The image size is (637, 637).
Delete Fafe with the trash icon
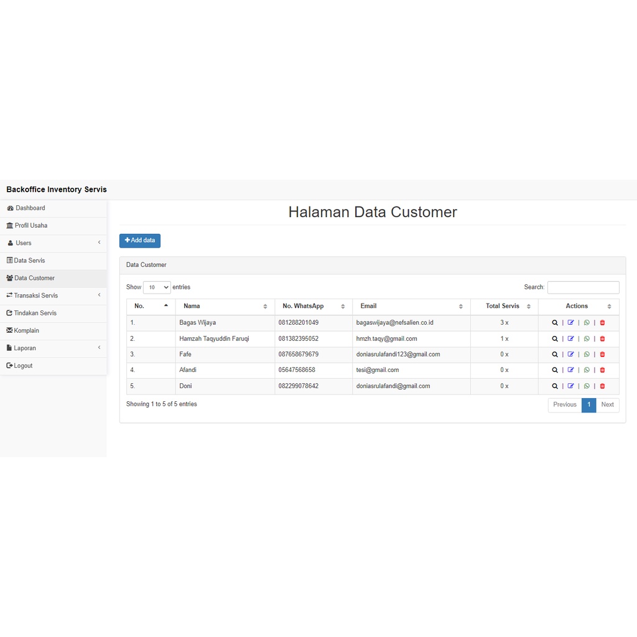[x=602, y=354]
